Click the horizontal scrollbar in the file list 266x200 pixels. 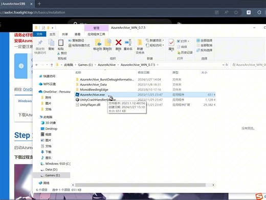click(x=140, y=185)
